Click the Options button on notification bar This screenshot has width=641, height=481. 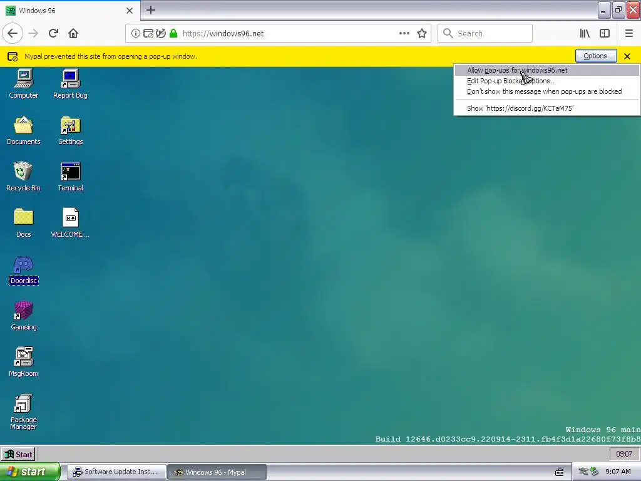pos(596,56)
